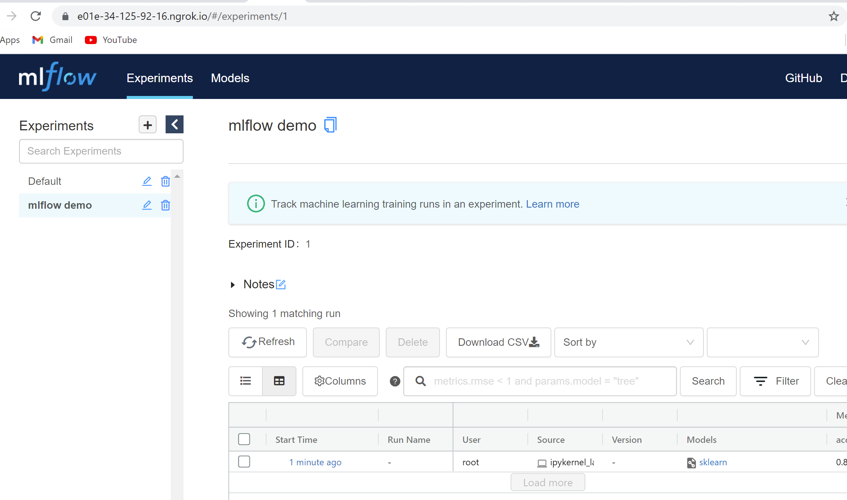This screenshot has height=500, width=847.
Task: Click the browser address bar URL
Action: [x=182, y=16]
